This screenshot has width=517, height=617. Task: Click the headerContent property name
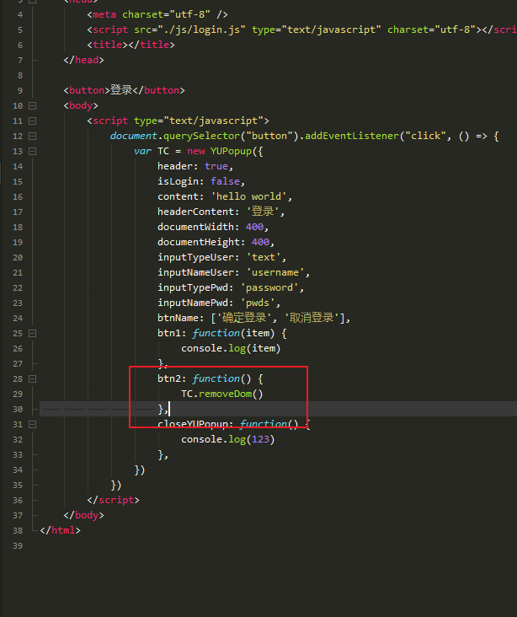[196, 212]
